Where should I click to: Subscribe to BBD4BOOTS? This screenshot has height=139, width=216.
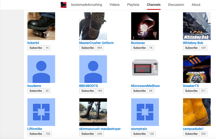click(x=87, y=91)
